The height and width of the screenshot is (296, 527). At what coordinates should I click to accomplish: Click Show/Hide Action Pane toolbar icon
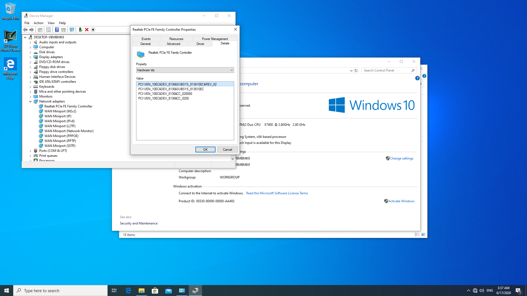click(63, 30)
